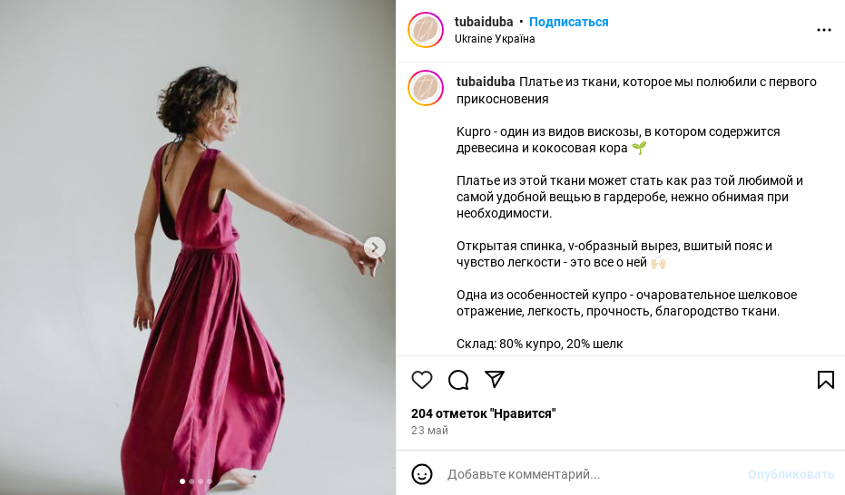
Task: Follow the account via Подписаться
Action: (x=568, y=22)
